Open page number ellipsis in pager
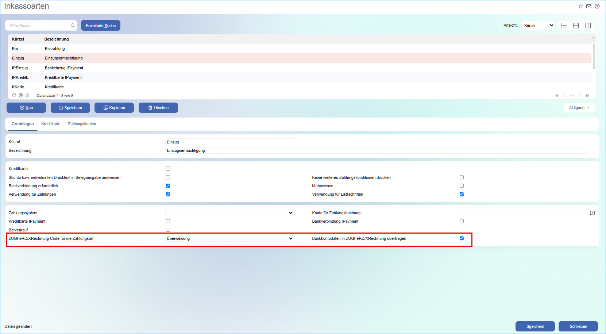Viewport: 606px width, 334px height. tap(572, 96)
